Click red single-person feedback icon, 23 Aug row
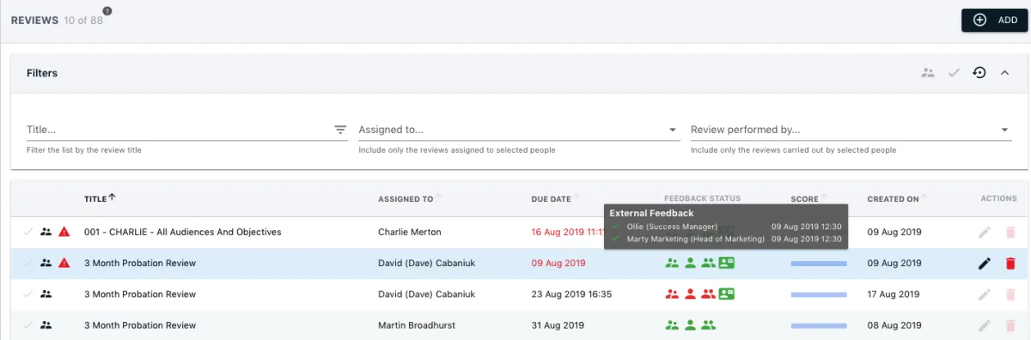Image resolution: width=1031 pixels, height=340 pixels. click(x=690, y=294)
